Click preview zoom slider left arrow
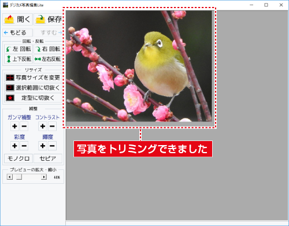The image size is (289, 226). [x=10, y=177]
